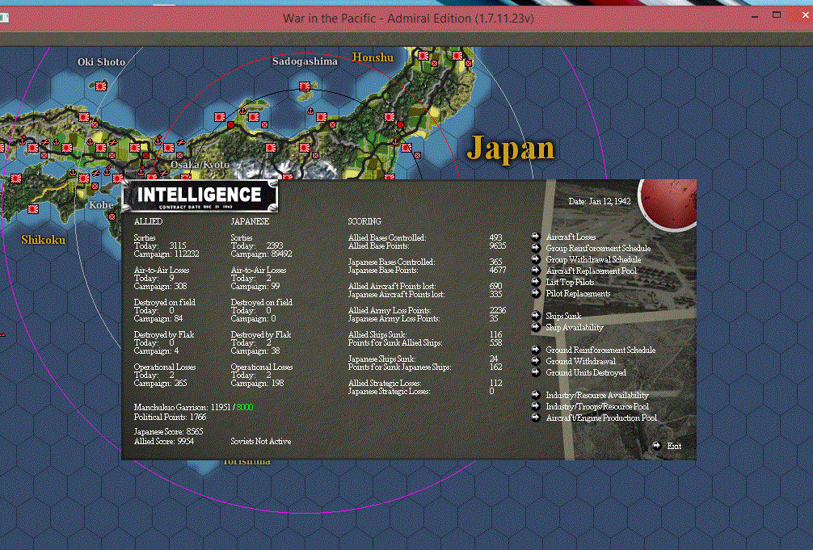Maximize the War in the Pacific window
Screen dimensions: 813x550
tap(776, 15)
